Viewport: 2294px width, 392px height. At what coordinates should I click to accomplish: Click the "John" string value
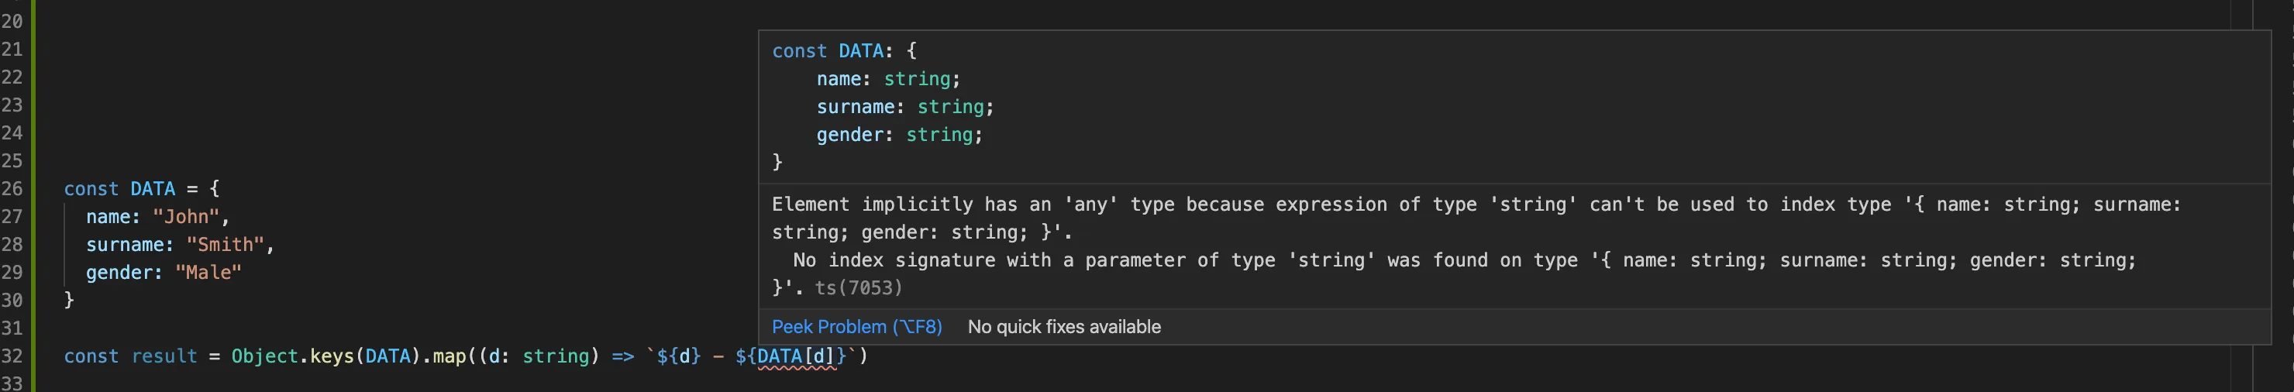(186, 216)
